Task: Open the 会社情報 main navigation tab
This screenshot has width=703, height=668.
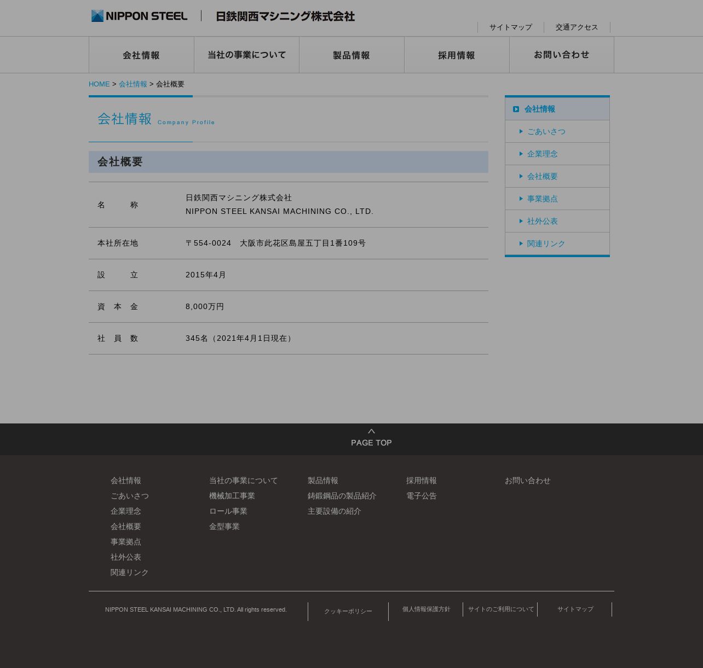Action: (x=141, y=55)
